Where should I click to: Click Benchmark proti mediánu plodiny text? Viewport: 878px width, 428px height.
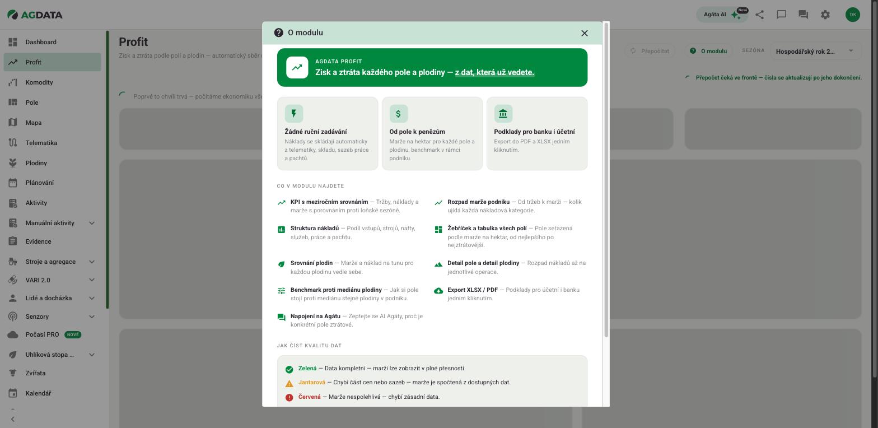coord(336,290)
